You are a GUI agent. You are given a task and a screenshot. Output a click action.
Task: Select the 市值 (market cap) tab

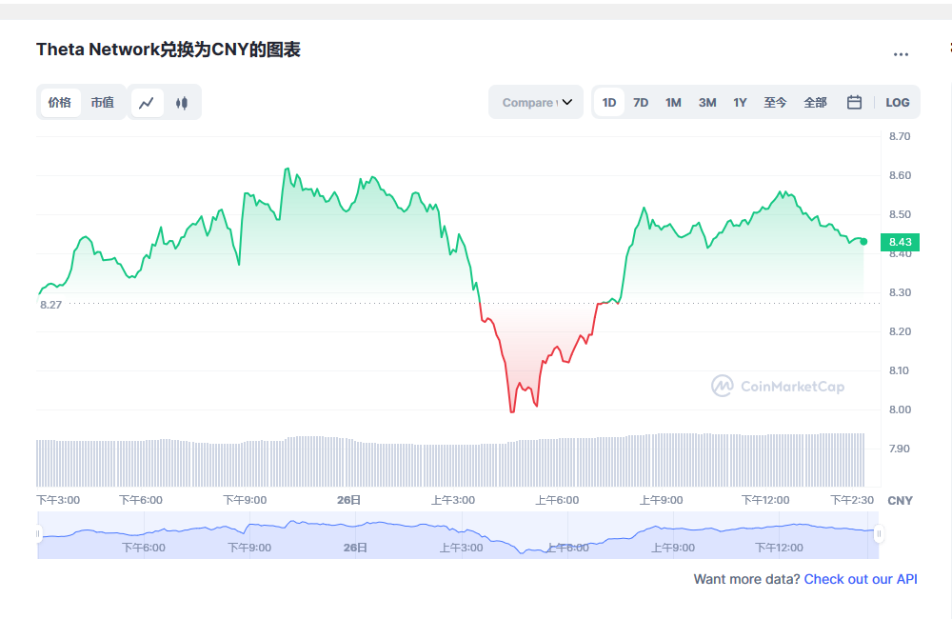[x=103, y=103]
